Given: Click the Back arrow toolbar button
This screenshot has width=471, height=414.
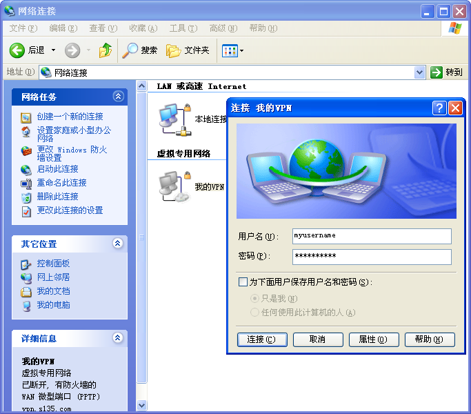Looking at the screenshot, I should click(18, 50).
